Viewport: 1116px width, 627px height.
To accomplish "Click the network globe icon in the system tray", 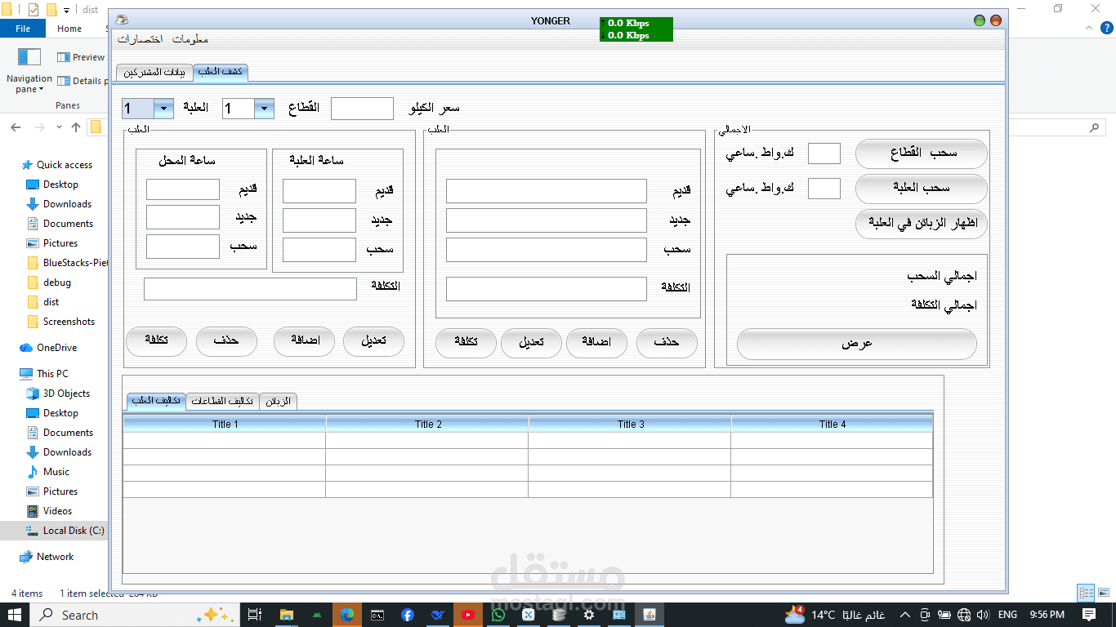I will pyautogui.click(x=965, y=615).
